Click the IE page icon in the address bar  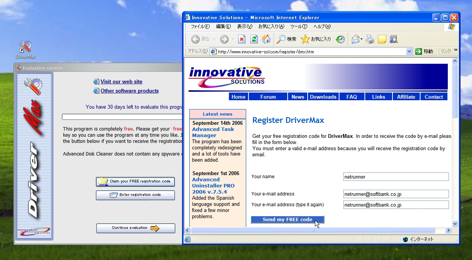click(214, 51)
